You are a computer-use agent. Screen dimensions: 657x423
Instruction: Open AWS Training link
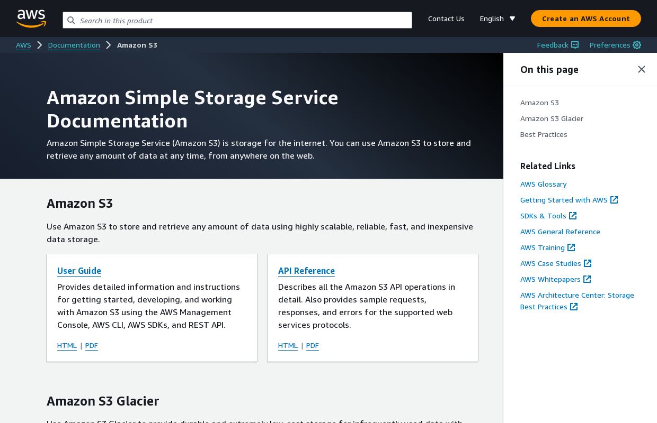pos(543,247)
